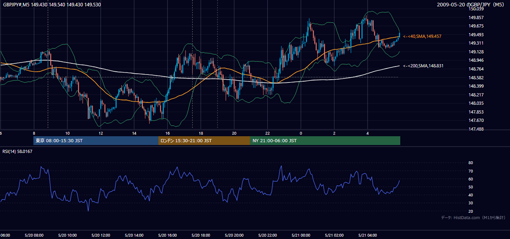Click hour label 20 under price chart
This screenshot has width=510, height=239.
(234, 133)
